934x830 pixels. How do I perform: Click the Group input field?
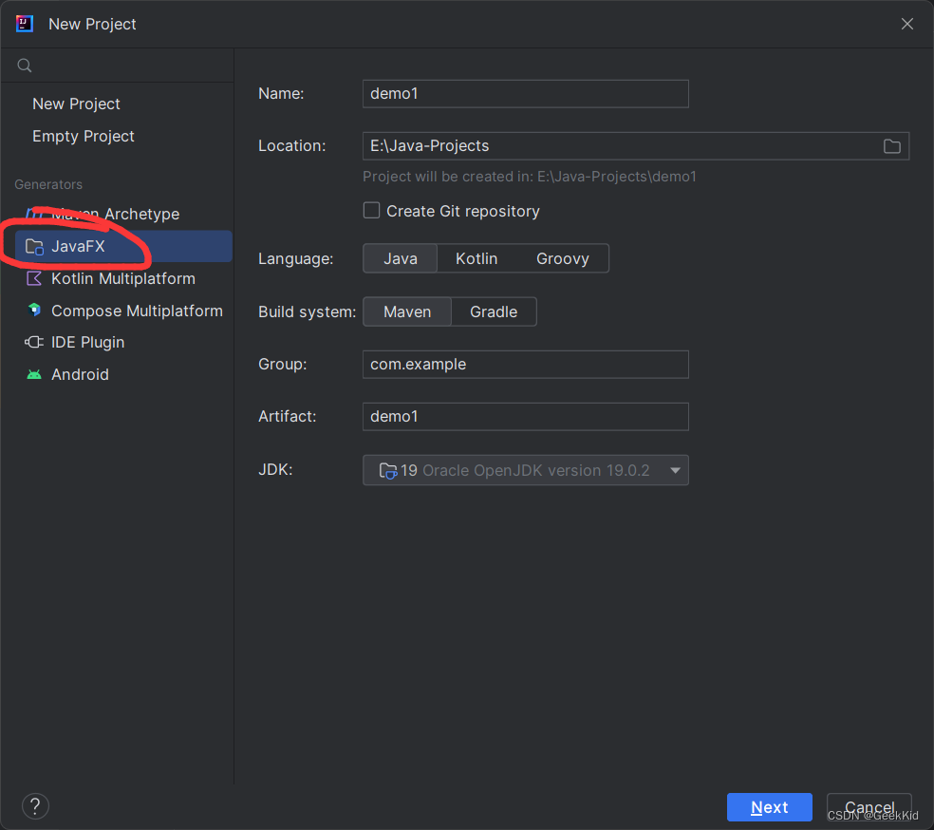pos(526,364)
